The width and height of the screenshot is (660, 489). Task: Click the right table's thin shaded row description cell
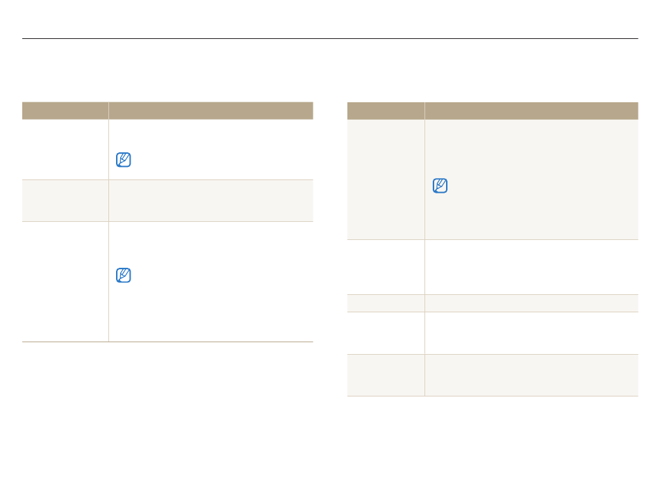tap(531, 303)
